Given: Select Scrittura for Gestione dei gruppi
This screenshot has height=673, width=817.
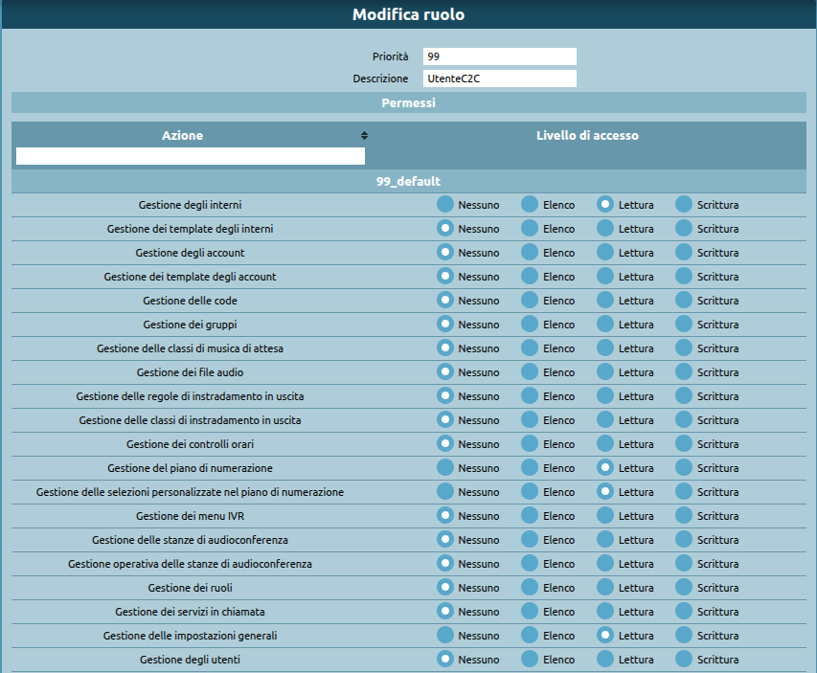Looking at the screenshot, I should click(x=684, y=324).
